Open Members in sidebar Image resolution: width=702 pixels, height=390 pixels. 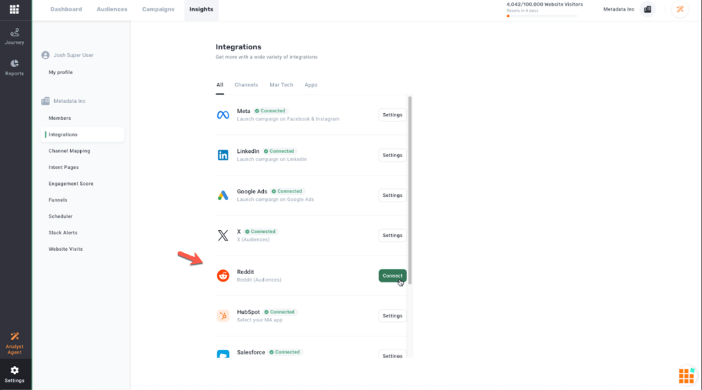60,118
